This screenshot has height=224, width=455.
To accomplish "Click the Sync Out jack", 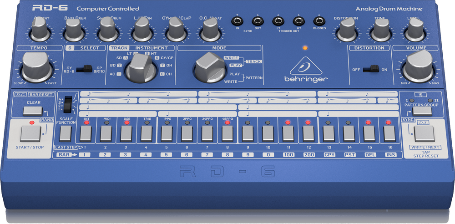I will coord(258,21).
